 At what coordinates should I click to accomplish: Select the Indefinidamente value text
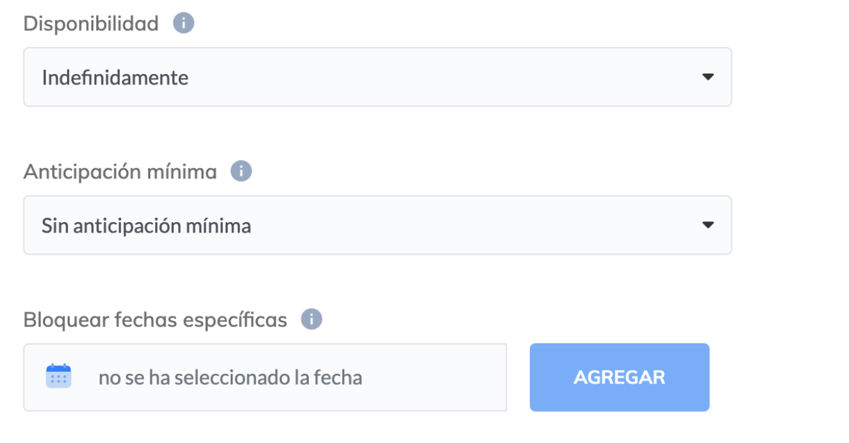[x=115, y=78]
